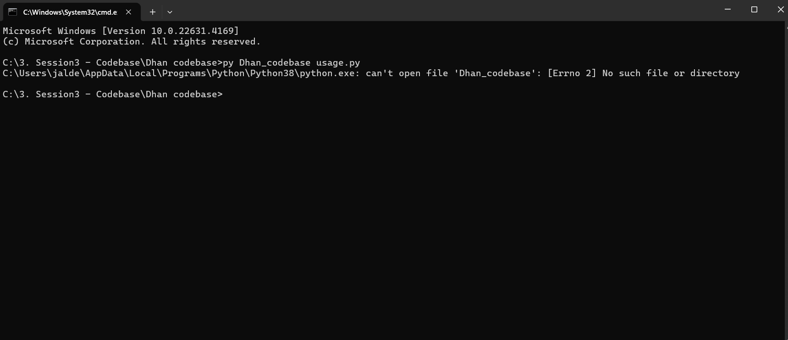Click the cmd.exe icon in the tab
Viewport: 788px width, 340px height.
tap(12, 12)
